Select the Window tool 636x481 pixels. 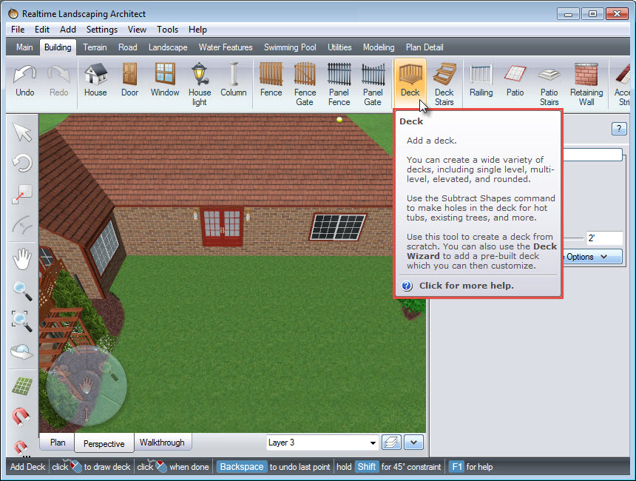click(x=165, y=81)
